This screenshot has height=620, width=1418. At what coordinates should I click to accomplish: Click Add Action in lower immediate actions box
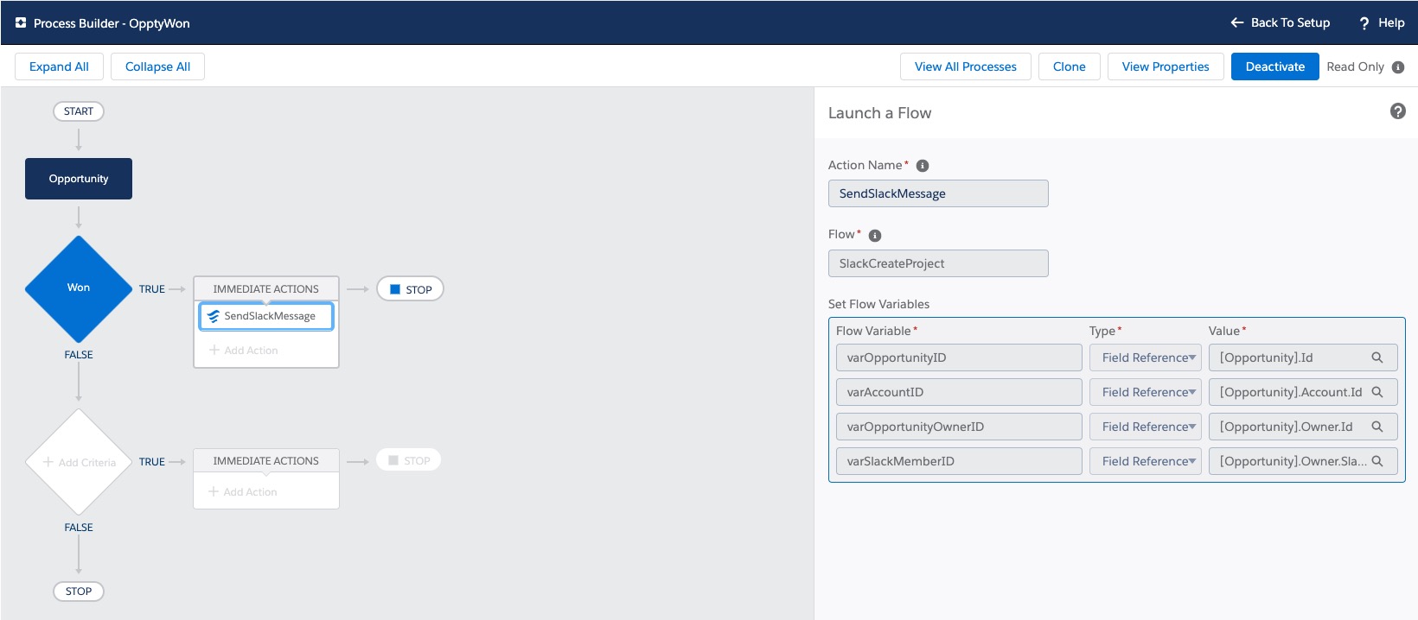pyautogui.click(x=243, y=492)
